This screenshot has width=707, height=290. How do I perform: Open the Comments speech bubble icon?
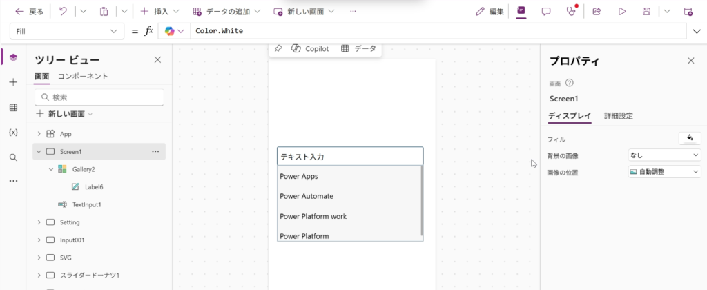point(546,11)
